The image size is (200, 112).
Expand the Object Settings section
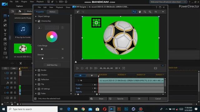pos(36,16)
